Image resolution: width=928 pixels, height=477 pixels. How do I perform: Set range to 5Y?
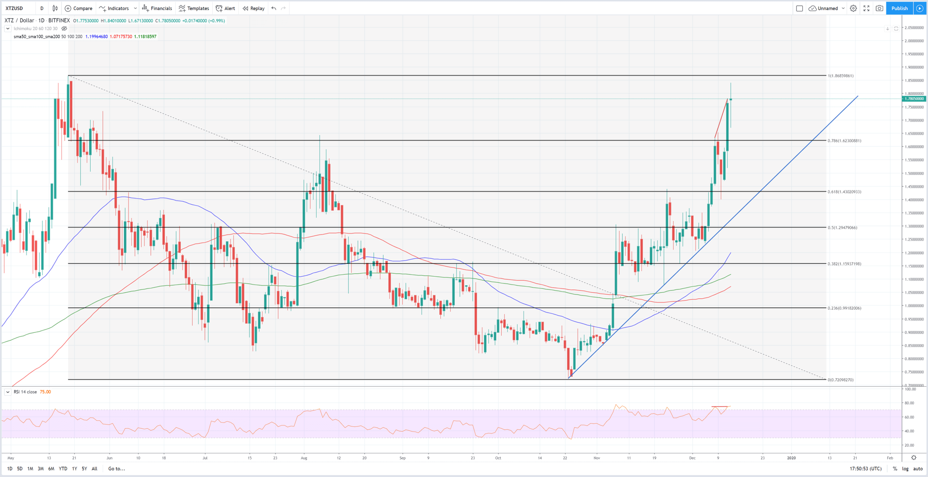(84, 468)
